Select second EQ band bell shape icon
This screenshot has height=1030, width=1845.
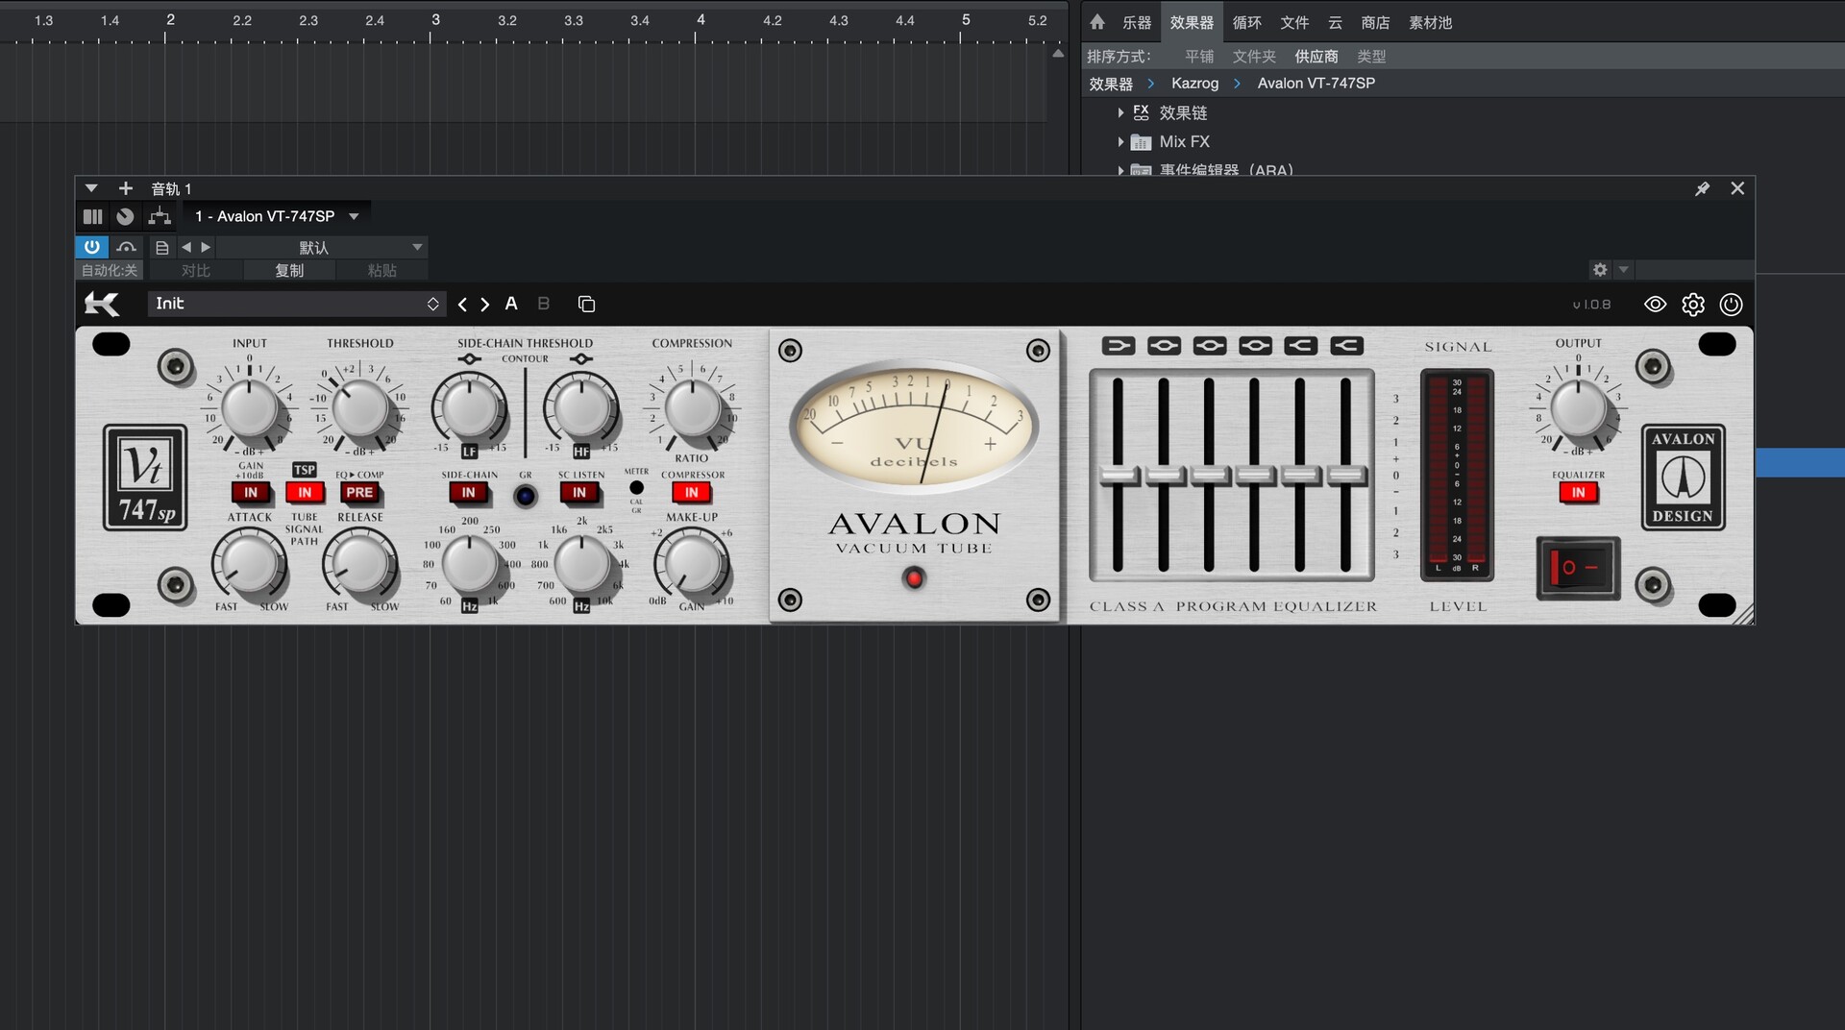click(1164, 346)
